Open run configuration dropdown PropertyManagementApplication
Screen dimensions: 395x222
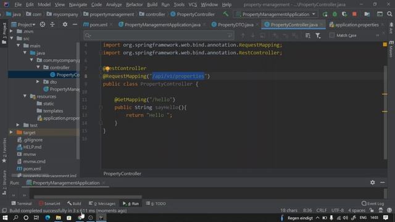point(276,14)
